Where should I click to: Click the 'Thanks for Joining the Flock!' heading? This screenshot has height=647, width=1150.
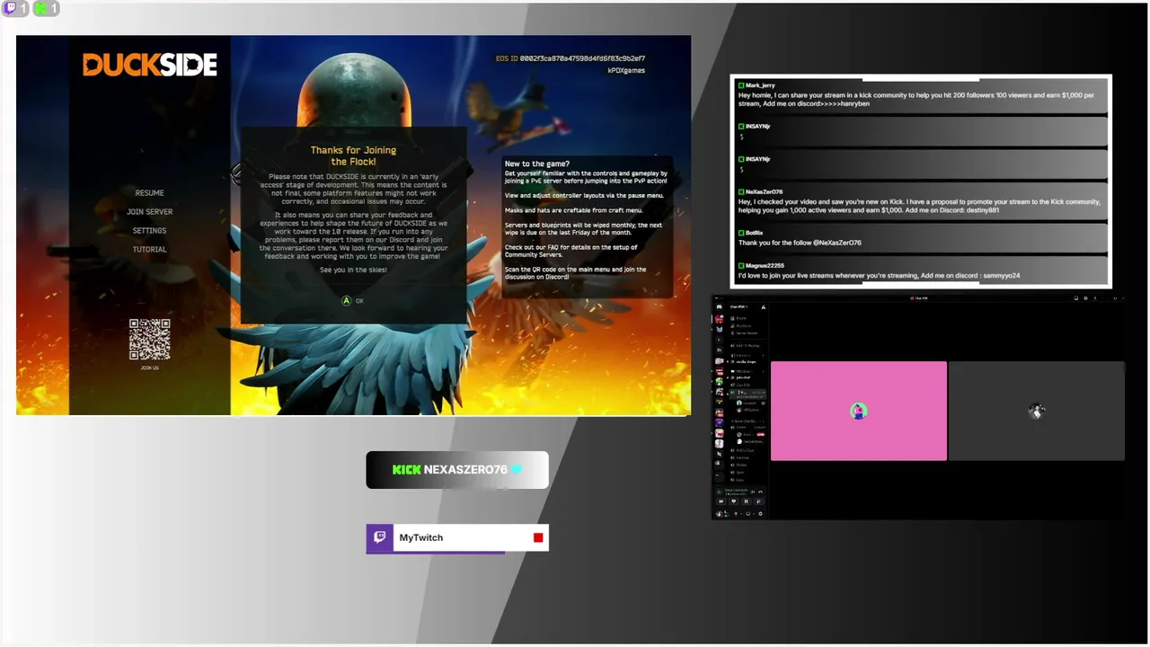(353, 156)
